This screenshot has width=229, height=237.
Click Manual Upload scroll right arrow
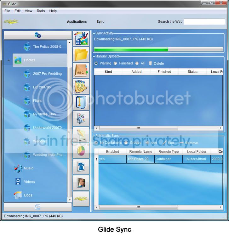pyautogui.click(x=220, y=128)
